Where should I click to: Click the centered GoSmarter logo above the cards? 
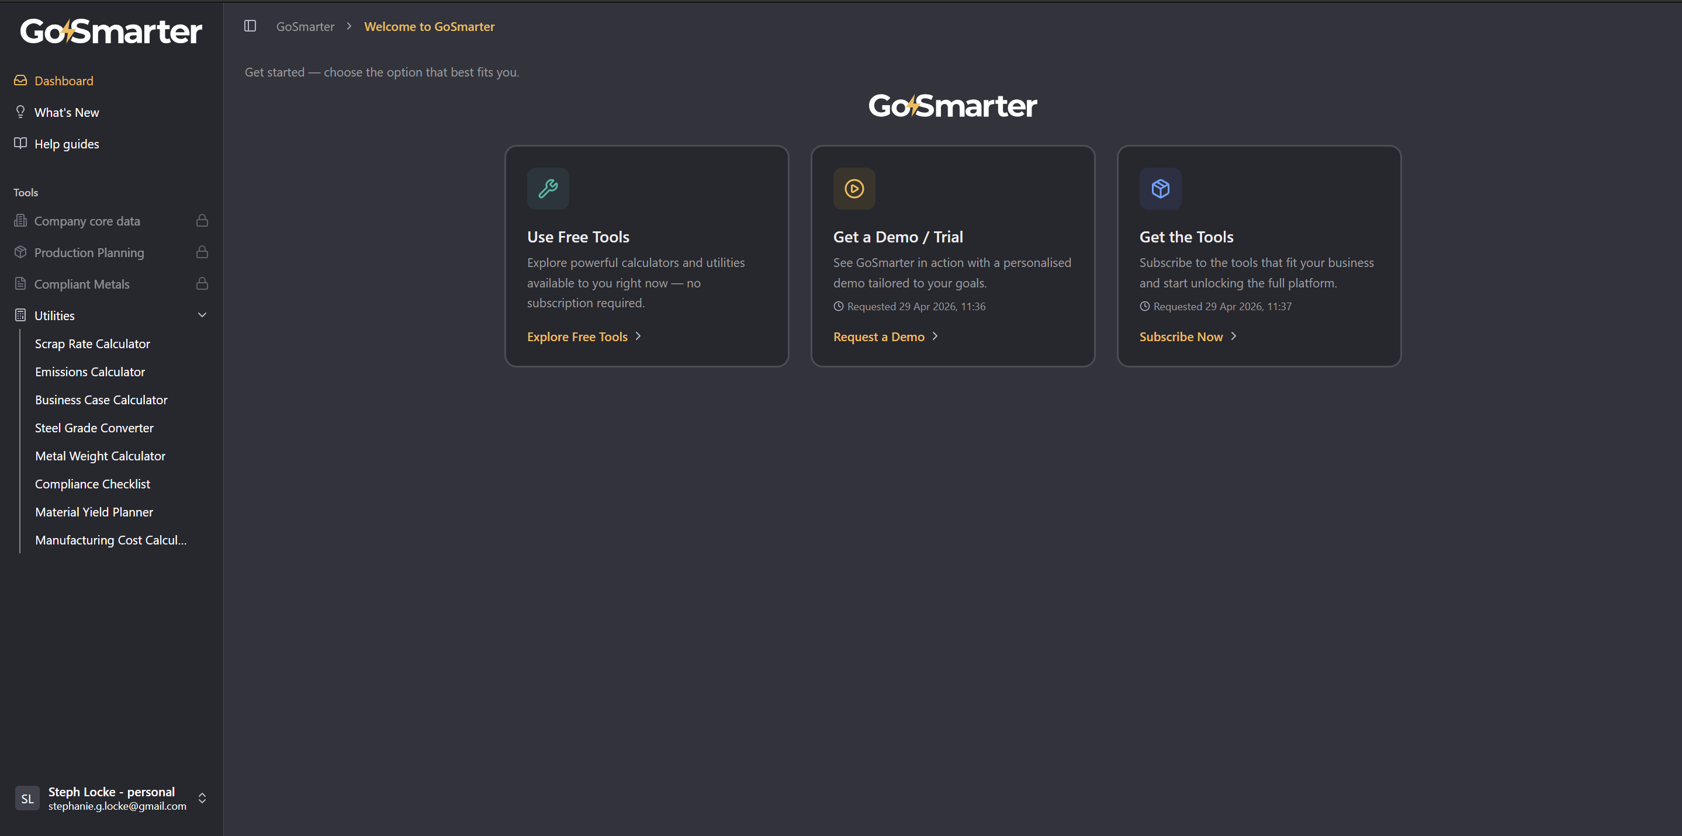(x=953, y=106)
